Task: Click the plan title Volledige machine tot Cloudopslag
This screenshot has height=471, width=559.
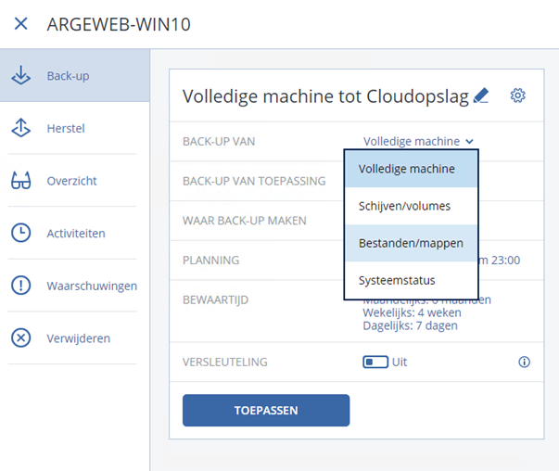Action: click(x=325, y=96)
